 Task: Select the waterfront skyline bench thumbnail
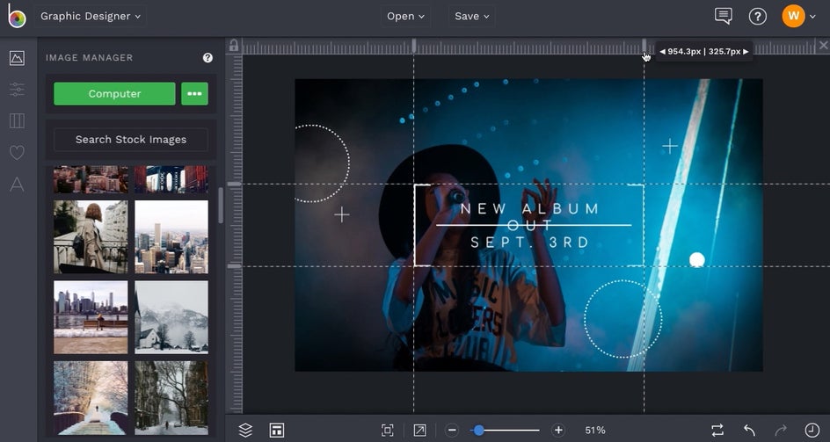(91, 317)
